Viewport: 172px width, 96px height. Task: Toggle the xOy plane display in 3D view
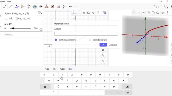148,13
